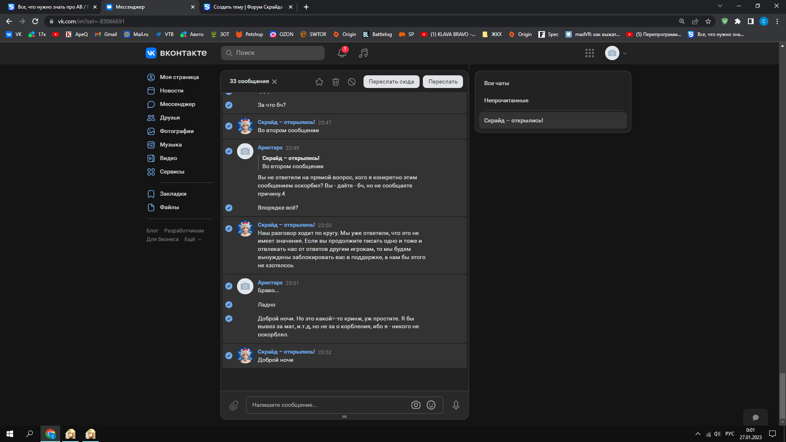This screenshot has width=786, height=442.
Task: Uncheck the 'Впорядке всё?' message
Action: (x=229, y=208)
